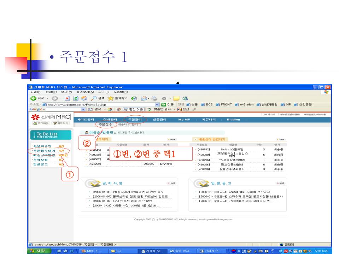Open 견적요청 in To Do List
The height and width of the screenshot is (271, 362).
[x=40, y=160]
